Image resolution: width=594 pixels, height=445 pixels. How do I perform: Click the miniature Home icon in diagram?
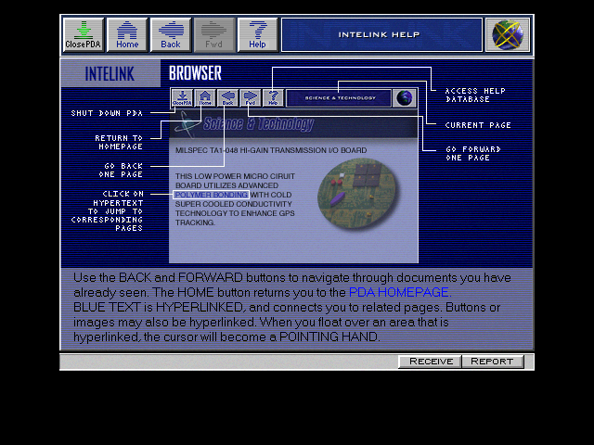205,97
